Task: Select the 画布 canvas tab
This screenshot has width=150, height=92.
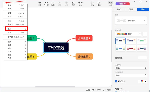Action: click(x=143, y=9)
